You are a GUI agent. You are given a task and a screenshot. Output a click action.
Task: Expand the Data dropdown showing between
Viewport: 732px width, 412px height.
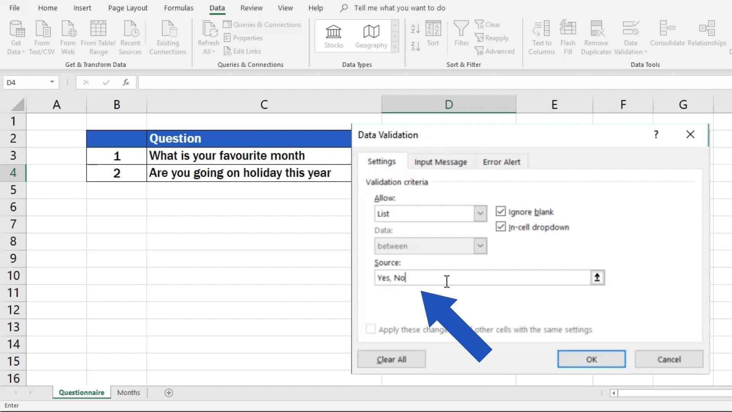tap(479, 246)
